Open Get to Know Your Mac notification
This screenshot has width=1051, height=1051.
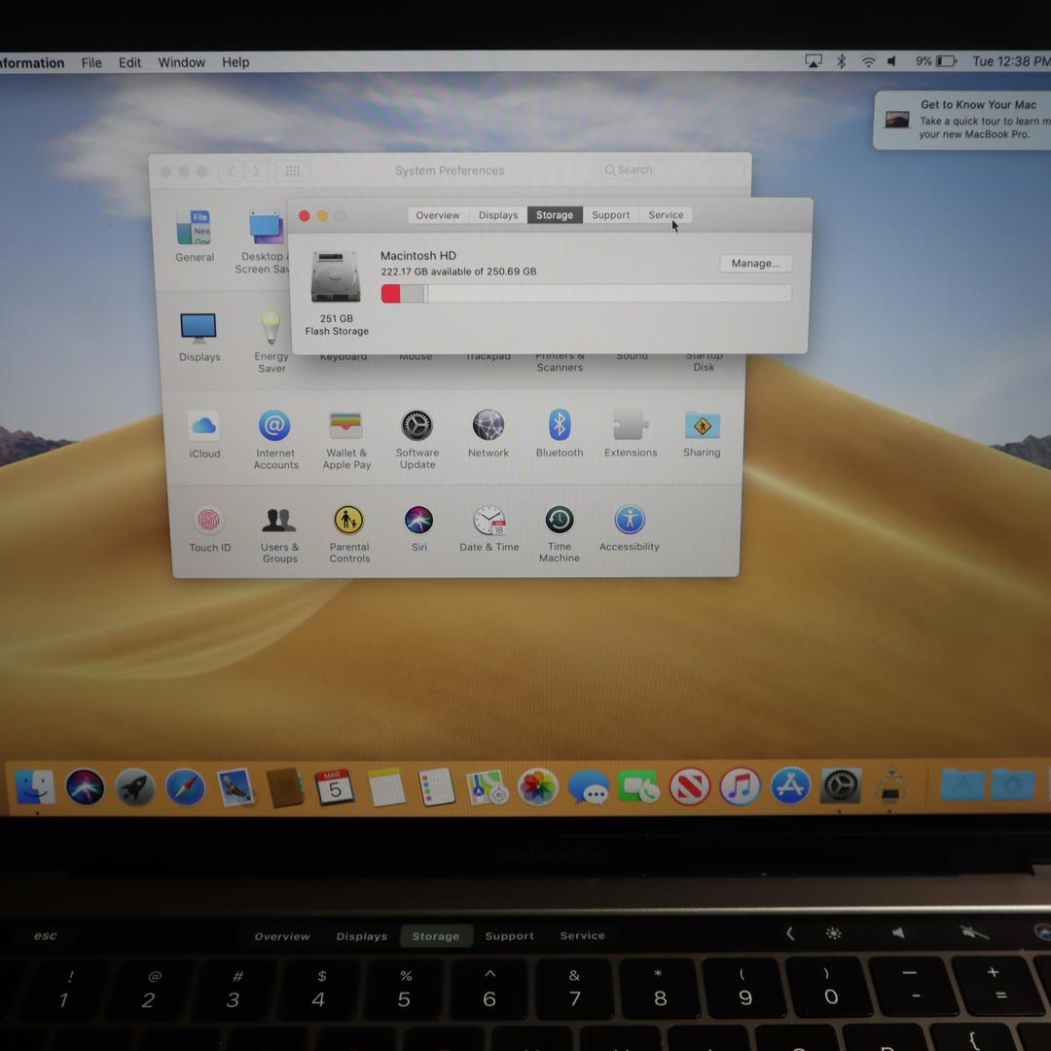coord(962,120)
